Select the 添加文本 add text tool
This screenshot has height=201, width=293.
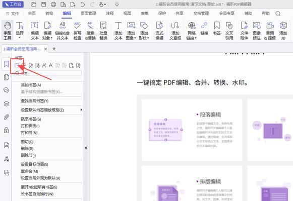[x=119, y=31]
